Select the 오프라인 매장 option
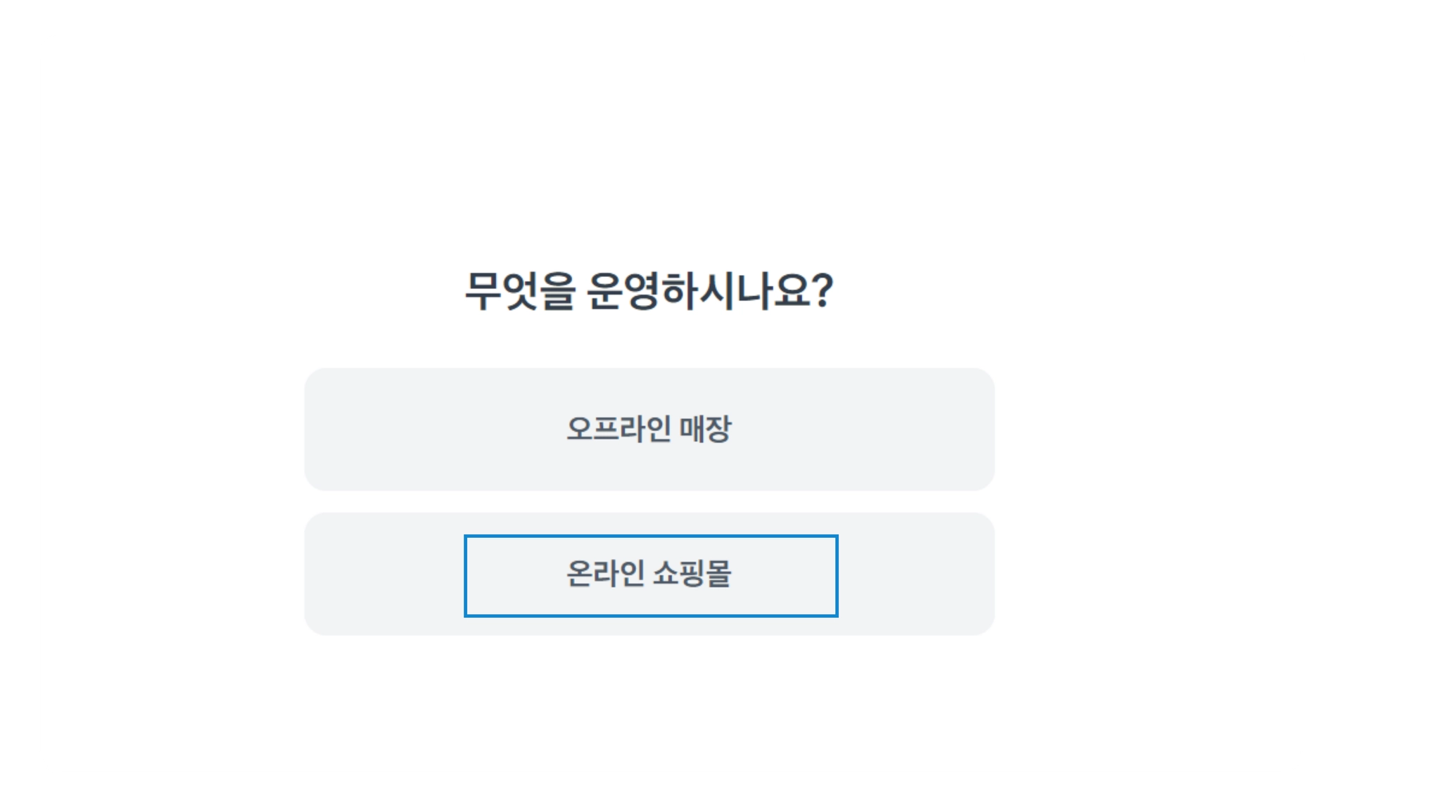Viewport: 1441px width, 810px height. [649, 429]
